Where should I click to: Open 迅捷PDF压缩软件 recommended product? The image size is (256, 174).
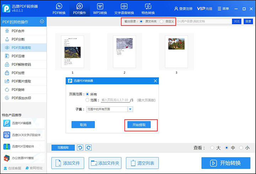point(23,147)
